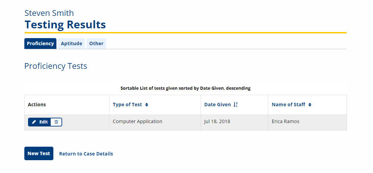Click the pencil icon on Edit button
This screenshot has width=373, height=173.
[x=34, y=122]
